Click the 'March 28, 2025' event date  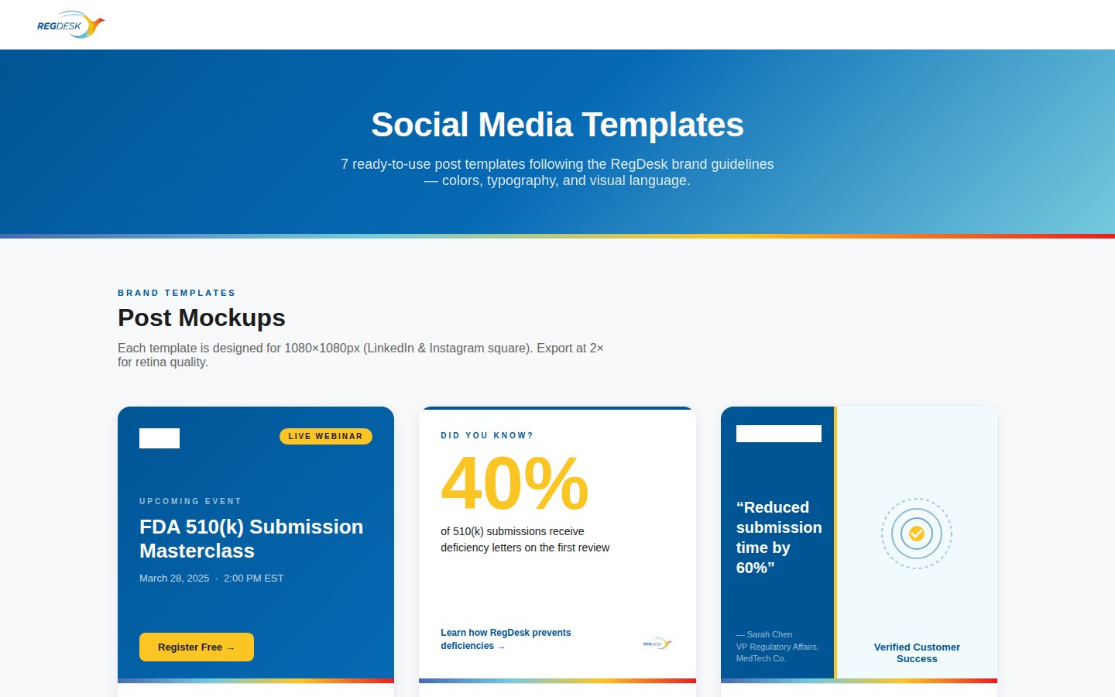tap(174, 579)
